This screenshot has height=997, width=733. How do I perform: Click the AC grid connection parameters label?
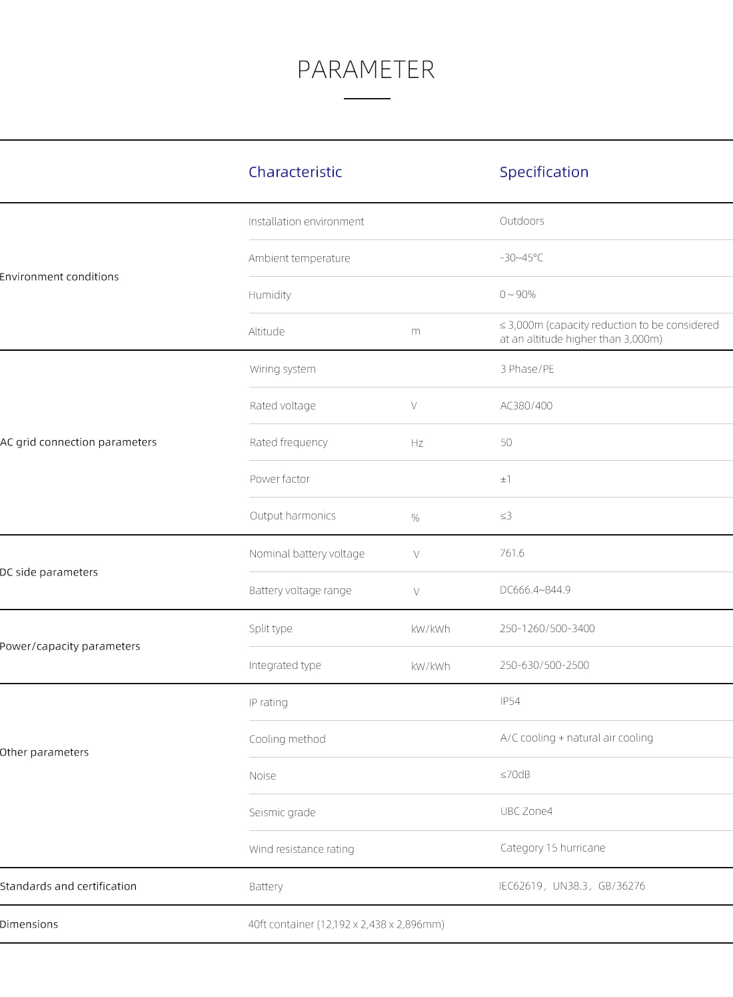[78, 442]
